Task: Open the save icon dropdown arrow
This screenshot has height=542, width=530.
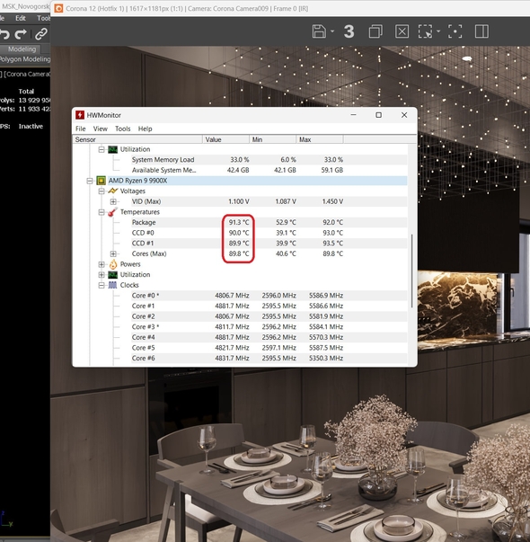Action: (x=332, y=31)
